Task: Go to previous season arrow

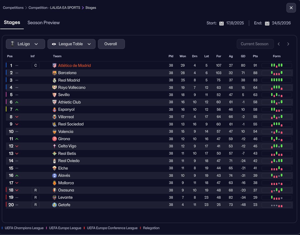Action: [x=279, y=44]
